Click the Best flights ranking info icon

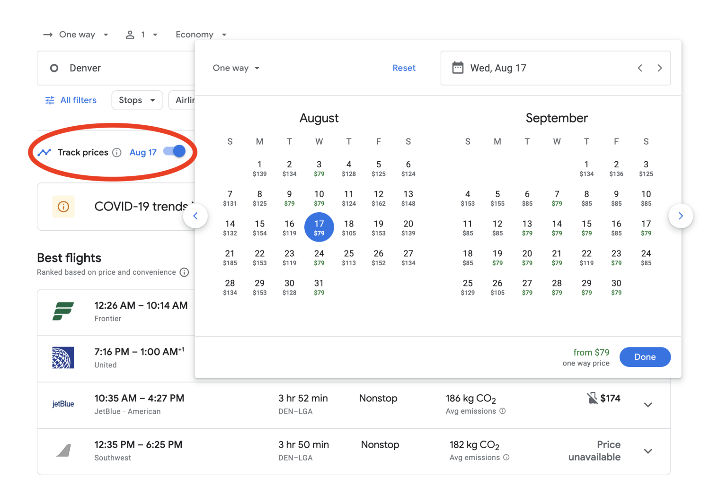click(x=185, y=272)
